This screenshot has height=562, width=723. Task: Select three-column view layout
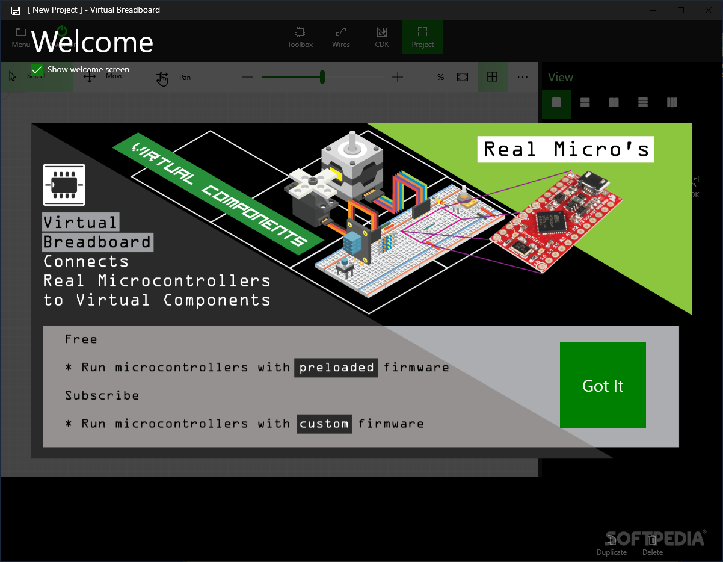coord(672,103)
